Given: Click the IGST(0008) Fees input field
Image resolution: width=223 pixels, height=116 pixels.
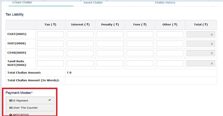Looking at the screenshot, I should pos(140,44).
